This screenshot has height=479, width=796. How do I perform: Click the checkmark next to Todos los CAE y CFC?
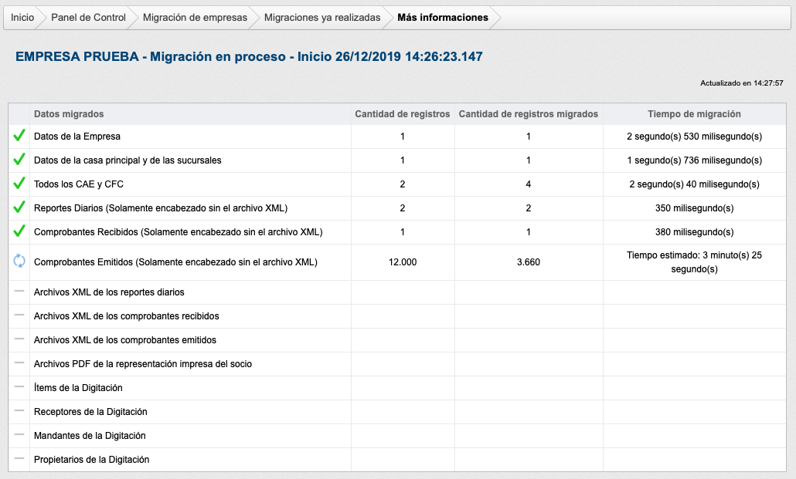point(19,184)
